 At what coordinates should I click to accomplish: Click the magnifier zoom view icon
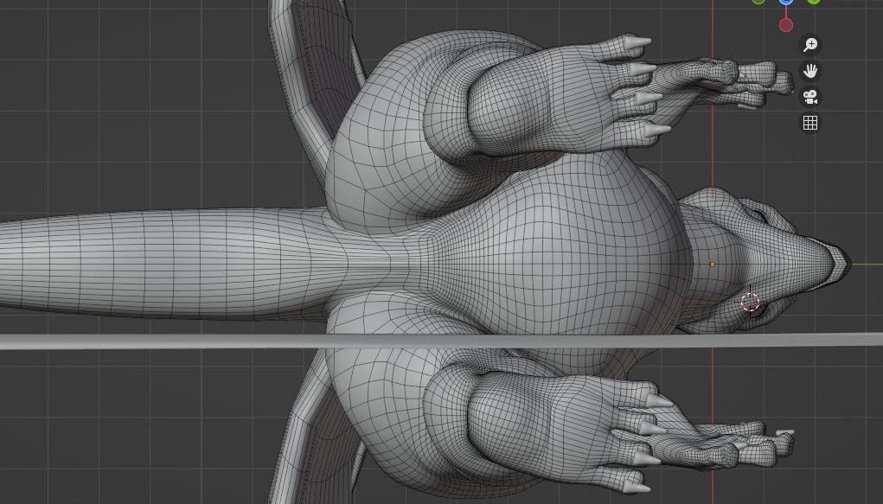tap(810, 44)
